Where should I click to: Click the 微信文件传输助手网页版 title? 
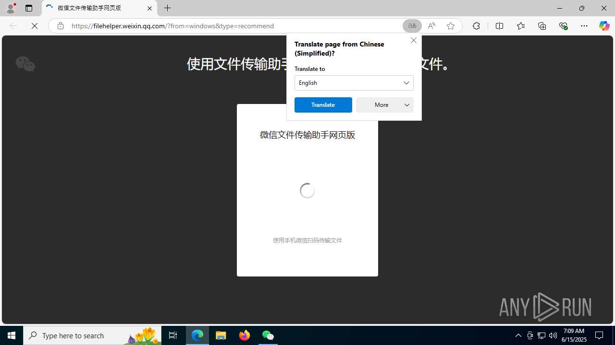tap(307, 135)
